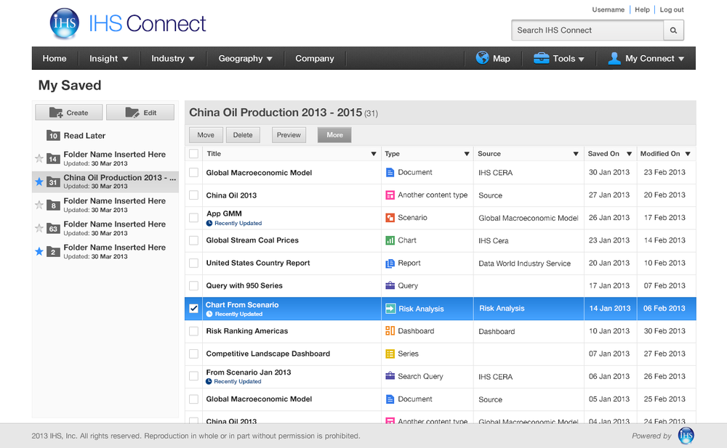Click the My Connect user icon
727x448 pixels.
click(x=614, y=58)
